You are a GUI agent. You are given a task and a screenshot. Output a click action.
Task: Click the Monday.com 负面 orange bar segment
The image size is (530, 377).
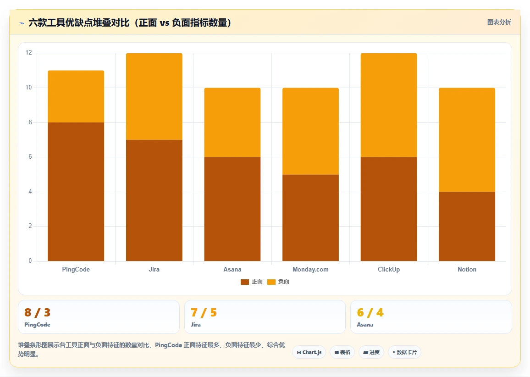[x=311, y=131]
